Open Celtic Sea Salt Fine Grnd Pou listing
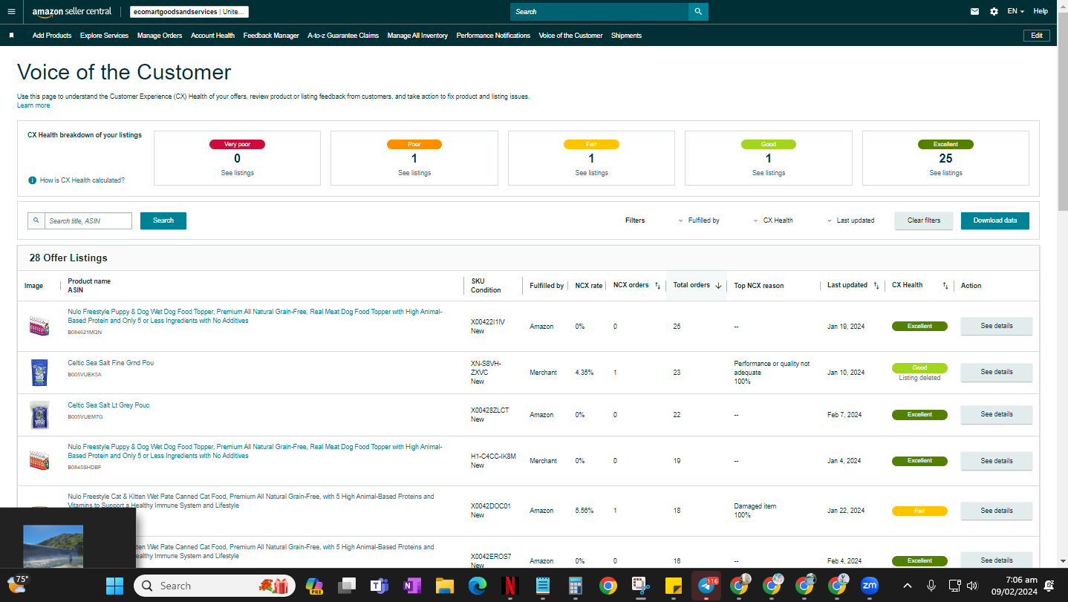This screenshot has height=602, width=1068. [111, 363]
